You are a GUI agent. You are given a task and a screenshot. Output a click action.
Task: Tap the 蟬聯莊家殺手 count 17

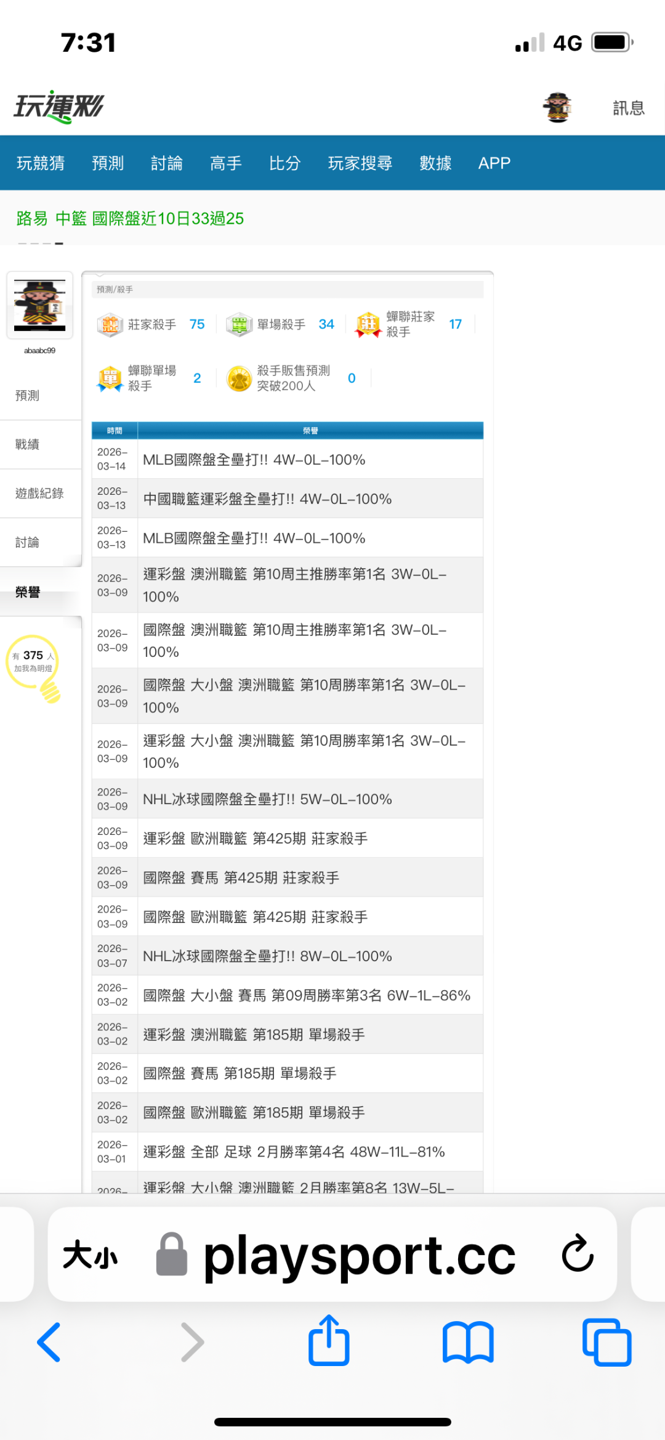tap(455, 324)
